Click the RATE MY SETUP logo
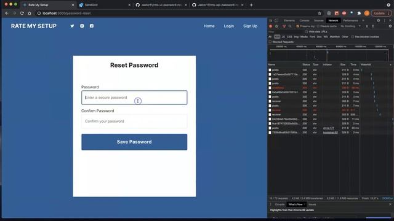 (34, 26)
